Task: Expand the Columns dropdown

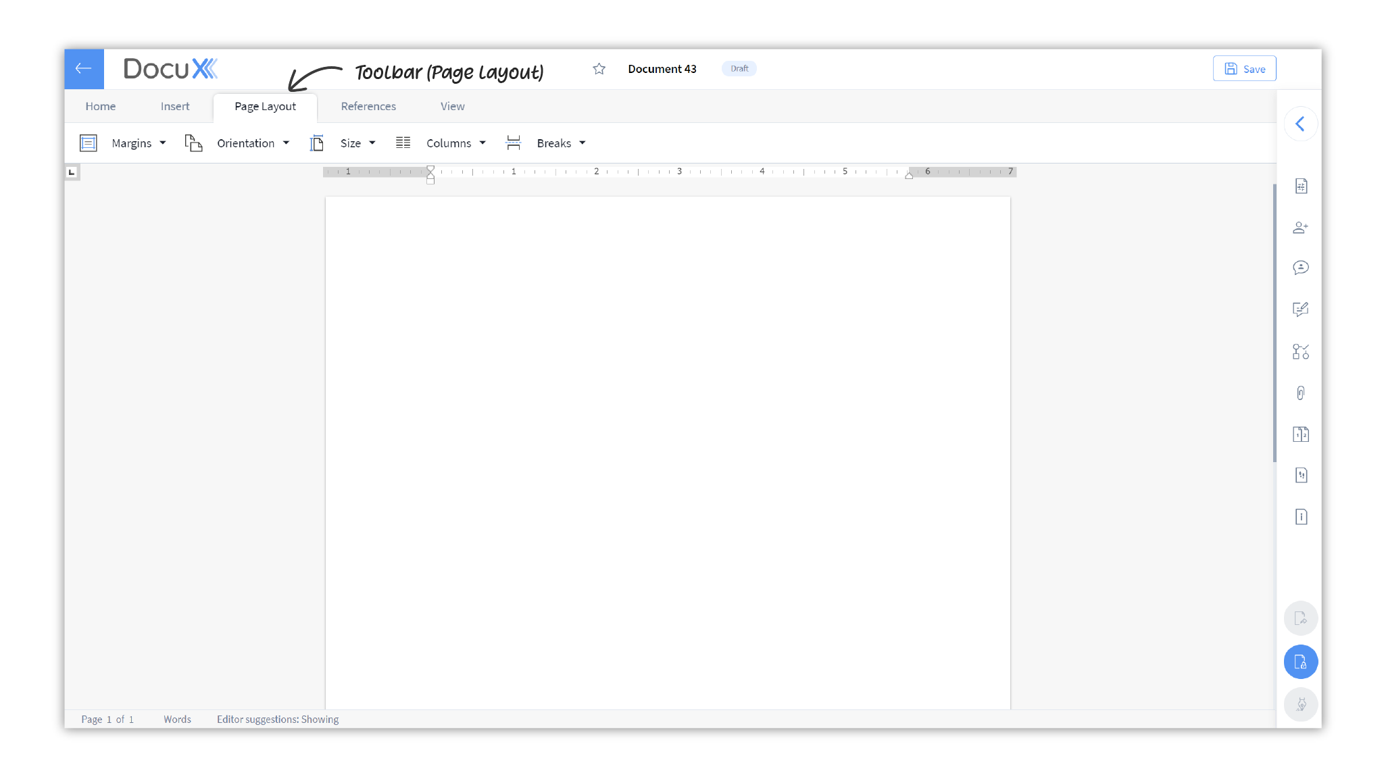Action: 441,143
